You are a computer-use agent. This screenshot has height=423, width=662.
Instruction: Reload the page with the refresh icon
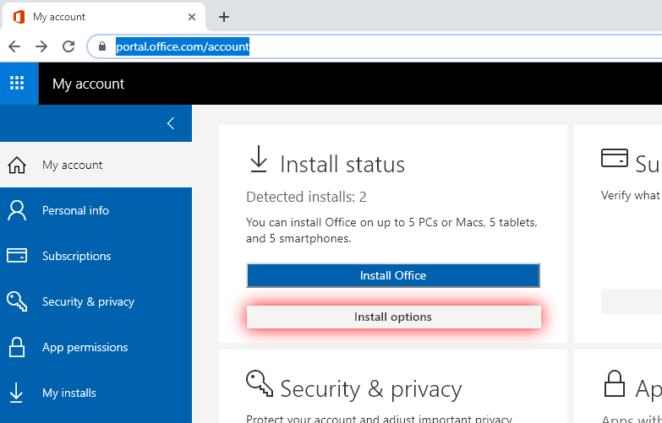tap(68, 46)
